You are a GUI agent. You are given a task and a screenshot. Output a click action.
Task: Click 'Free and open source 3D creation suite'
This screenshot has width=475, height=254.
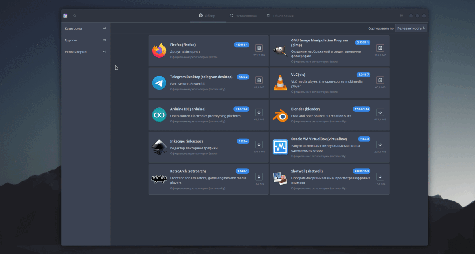click(321, 116)
